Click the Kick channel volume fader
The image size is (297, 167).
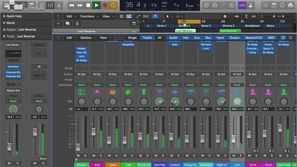[x=93, y=132]
